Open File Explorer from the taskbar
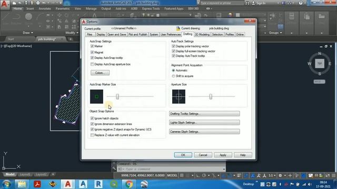337x189 pixels. tap(22, 184)
